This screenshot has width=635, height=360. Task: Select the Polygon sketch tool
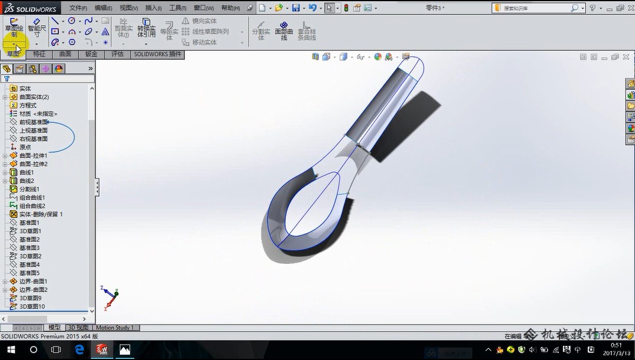pyautogui.click(x=71, y=42)
